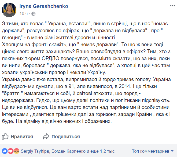Click the thumbs-up Like icon
The height and width of the screenshot is (157, 177).
point(6,136)
